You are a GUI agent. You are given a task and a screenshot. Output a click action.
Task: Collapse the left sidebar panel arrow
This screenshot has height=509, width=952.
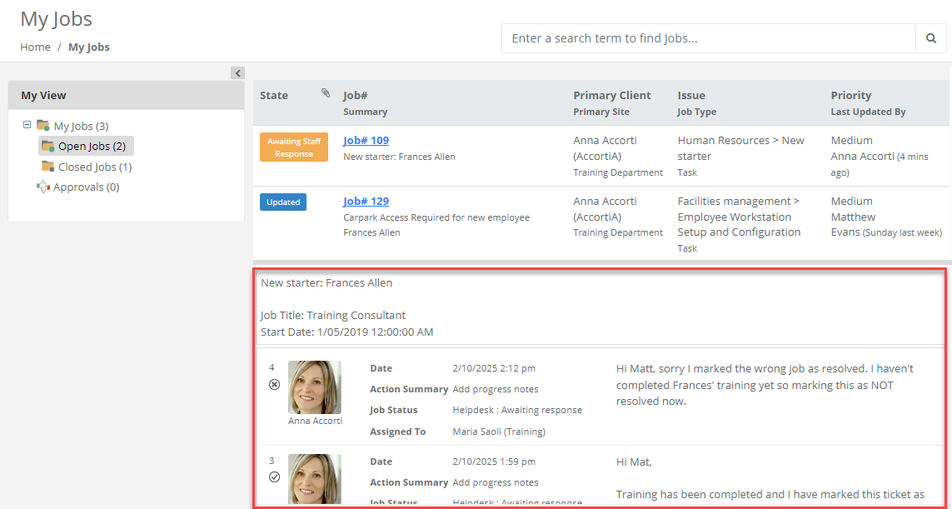tap(237, 73)
